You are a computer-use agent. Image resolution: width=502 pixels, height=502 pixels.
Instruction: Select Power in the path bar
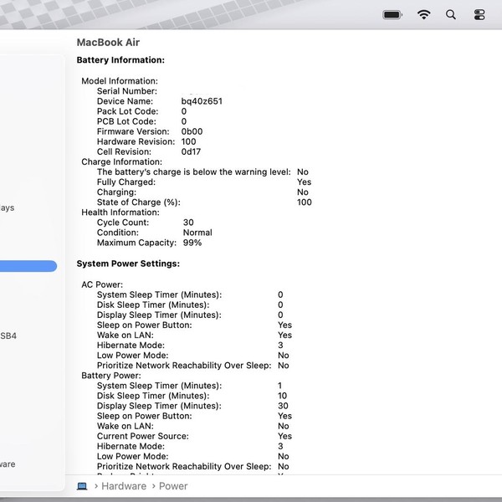tap(173, 486)
